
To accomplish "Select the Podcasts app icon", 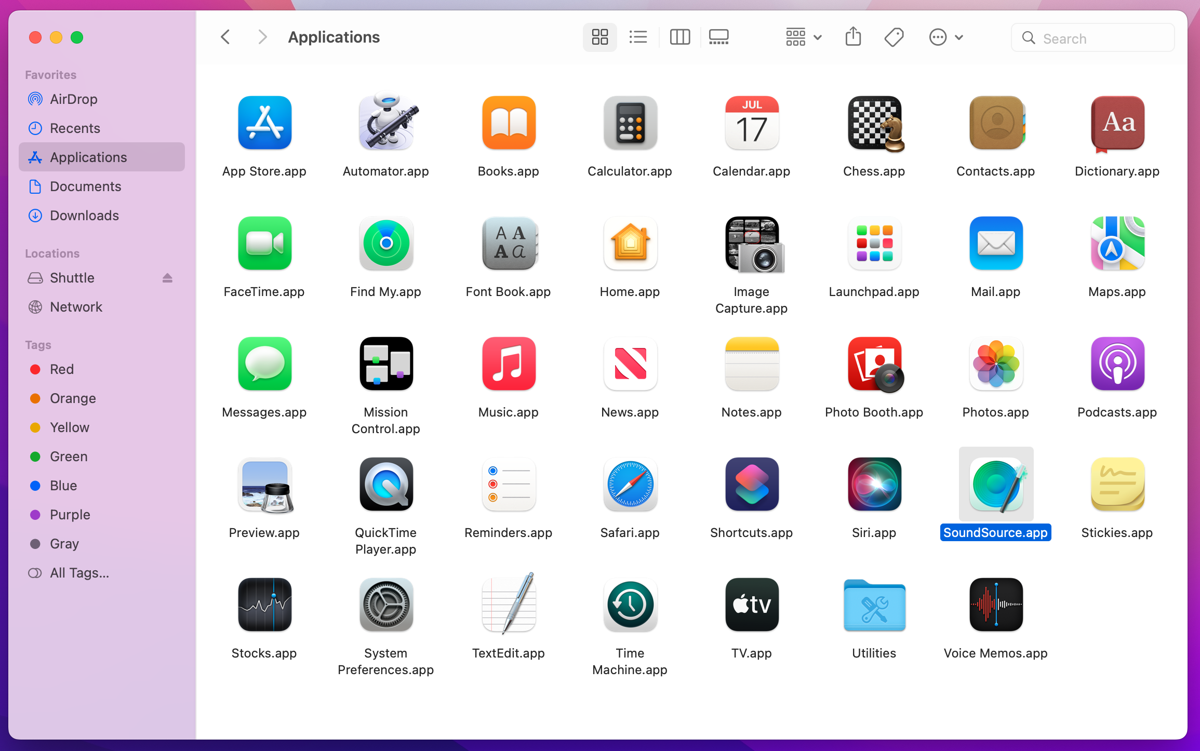I will 1117,364.
